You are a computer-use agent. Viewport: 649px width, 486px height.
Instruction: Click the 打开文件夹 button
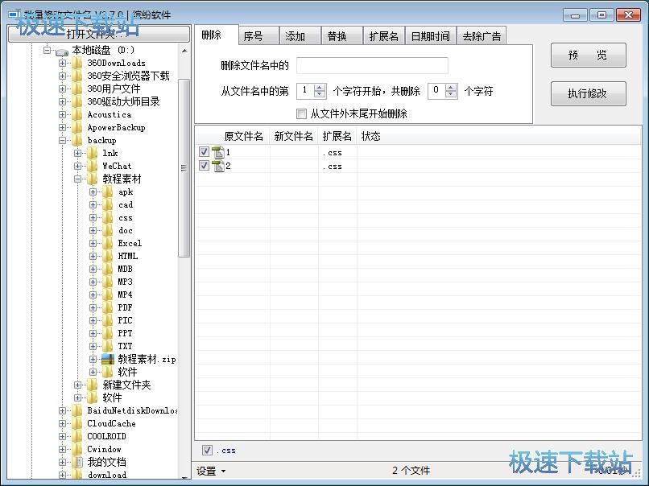click(x=98, y=34)
